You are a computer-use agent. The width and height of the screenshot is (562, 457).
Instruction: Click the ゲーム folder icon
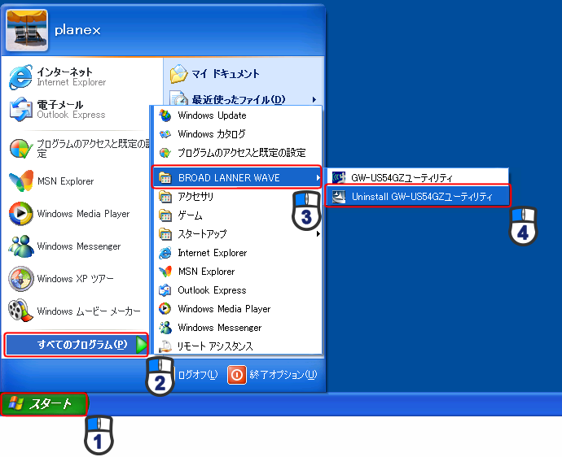165,215
